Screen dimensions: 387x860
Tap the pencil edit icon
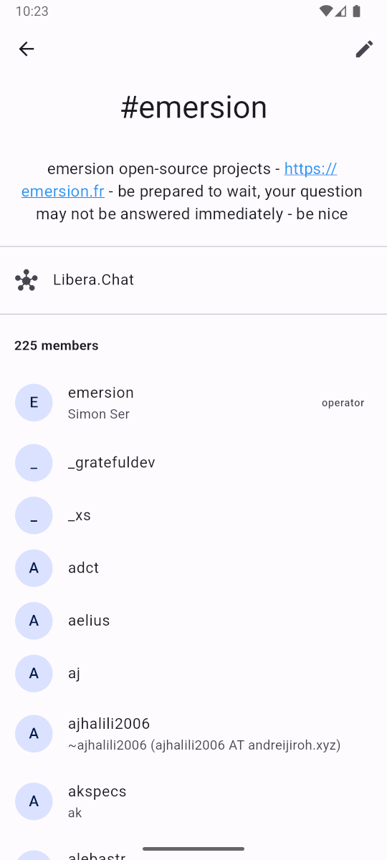click(x=364, y=49)
